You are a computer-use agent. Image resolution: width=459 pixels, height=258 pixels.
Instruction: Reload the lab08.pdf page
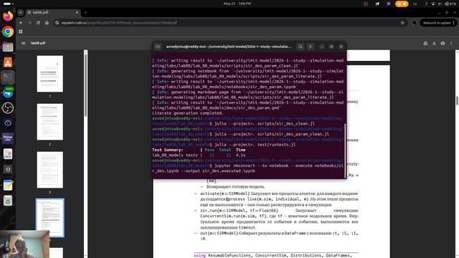point(38,22)
